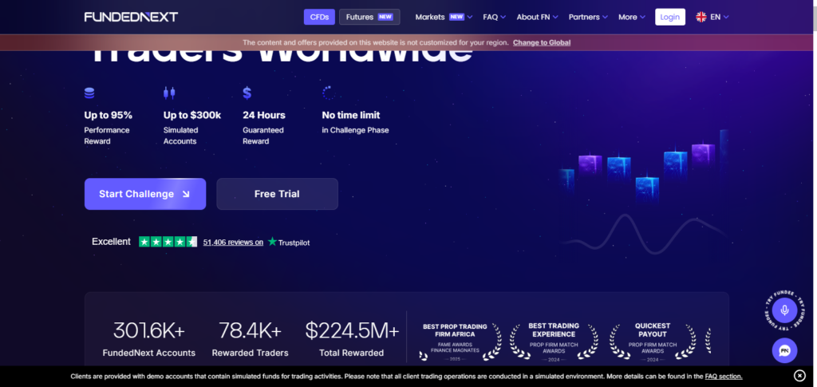
Task: Click the Up to $300k text
Action: point(192,115)
